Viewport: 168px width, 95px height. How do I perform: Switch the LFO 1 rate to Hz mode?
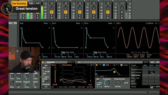156,23
